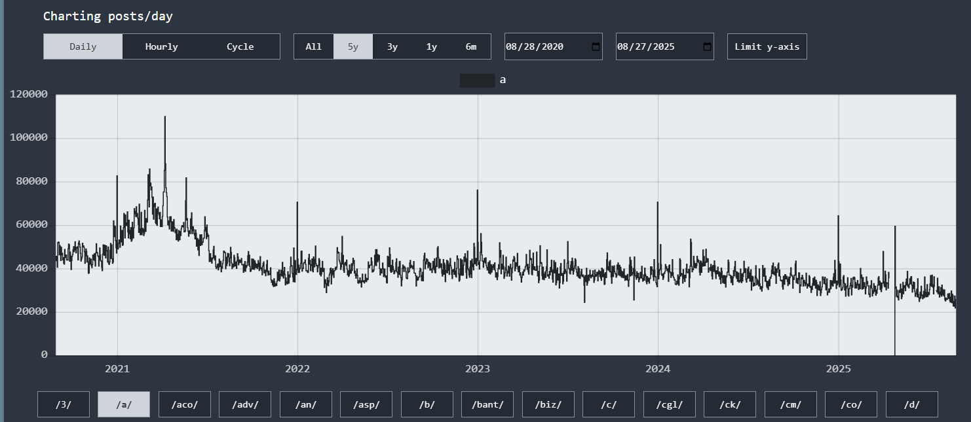Click the end date field 08/27/2025
This screenshot has height=422, width=971.
click(x=665, y=46)
